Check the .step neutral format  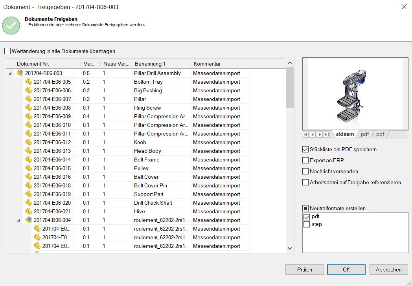307,224
